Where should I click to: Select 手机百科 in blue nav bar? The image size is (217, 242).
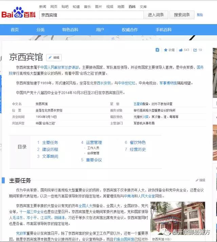163,30
